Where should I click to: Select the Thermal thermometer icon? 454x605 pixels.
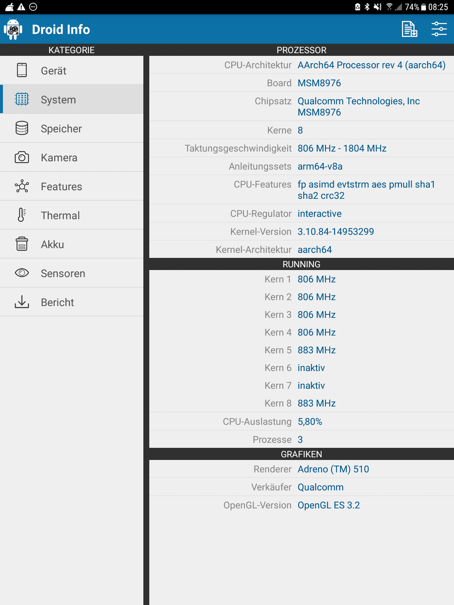tap(22, 215)
